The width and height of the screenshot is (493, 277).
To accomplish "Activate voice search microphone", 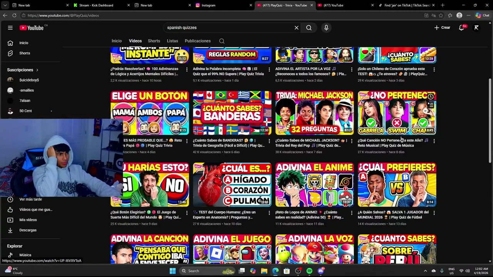I will (326, 28).
